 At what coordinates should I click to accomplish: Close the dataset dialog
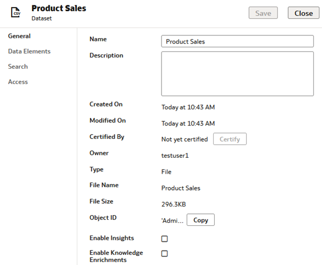coord(303,13)
